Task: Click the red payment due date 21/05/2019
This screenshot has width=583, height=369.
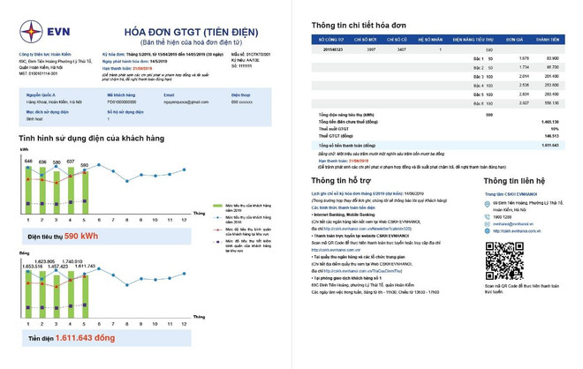Action: (x=140, y=67)
